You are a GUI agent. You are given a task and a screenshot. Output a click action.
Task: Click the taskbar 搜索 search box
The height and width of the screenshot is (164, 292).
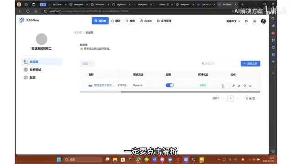pos(83,159)
